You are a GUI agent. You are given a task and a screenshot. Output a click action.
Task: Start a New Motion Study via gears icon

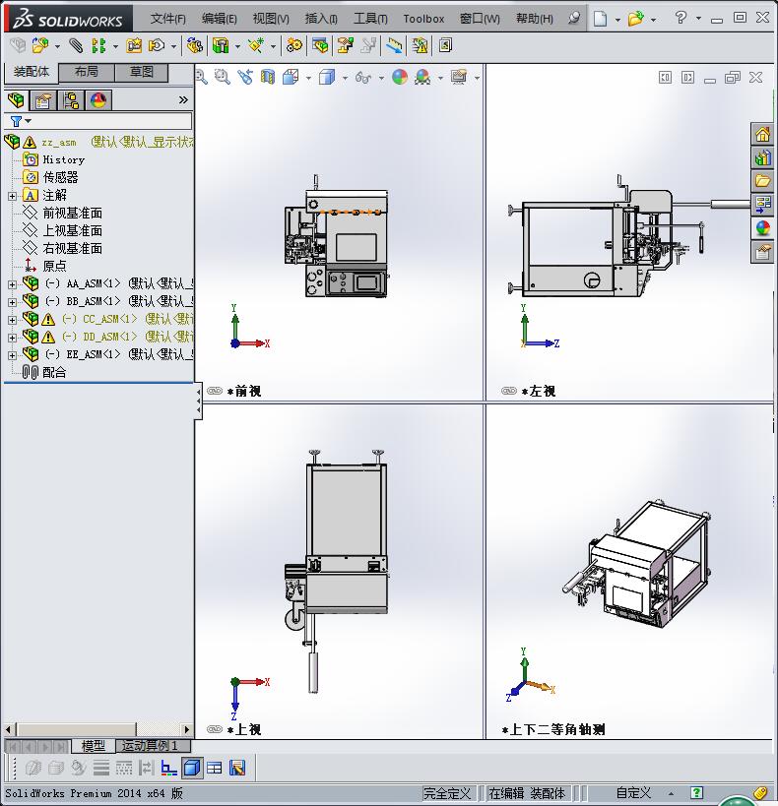click(294, 45)
